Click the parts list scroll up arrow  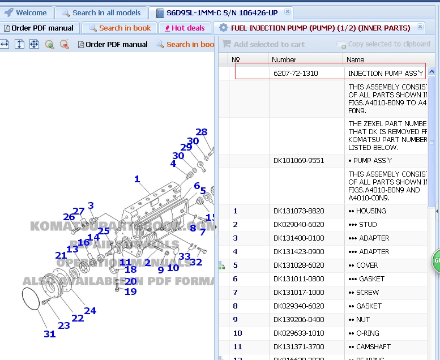coord(432,71)
